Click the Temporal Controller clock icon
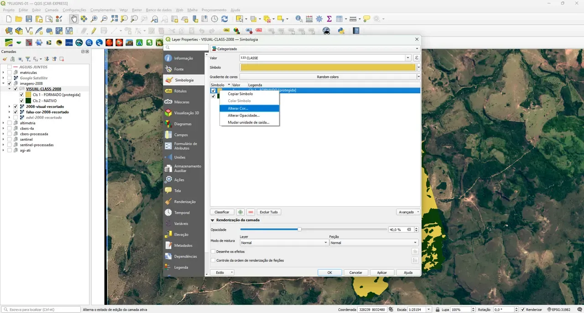Screen dimensions: 584x313 [214, 19]
